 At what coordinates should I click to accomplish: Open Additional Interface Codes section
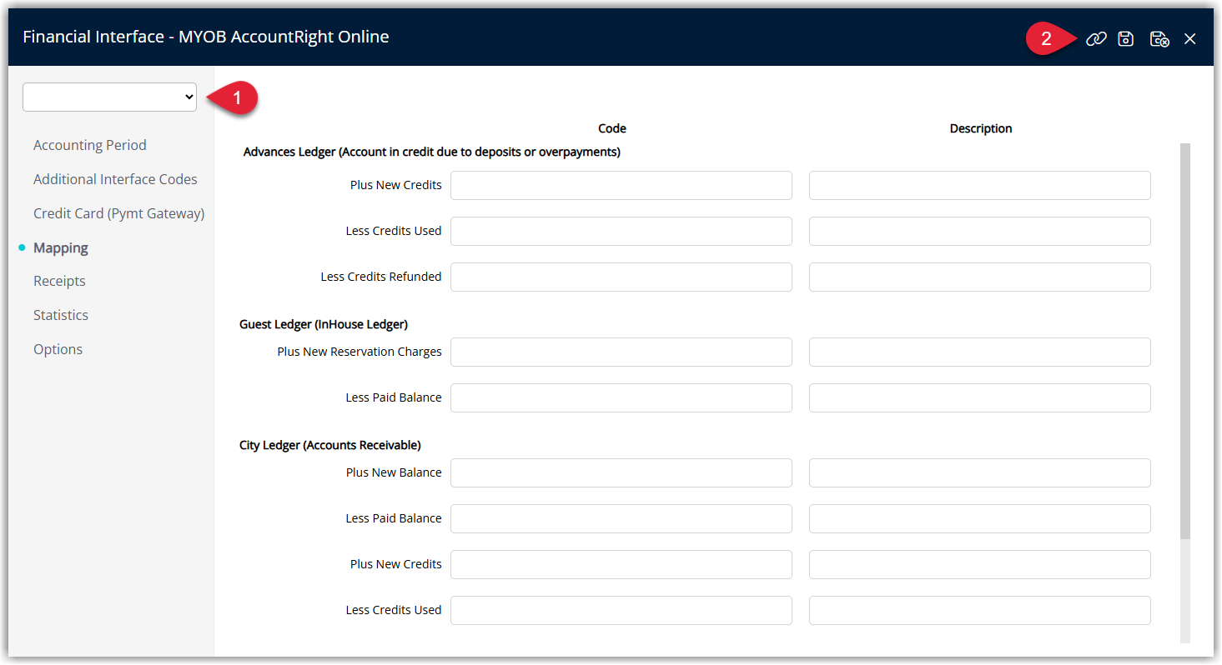pyautogui.click(x=115, y=179)
